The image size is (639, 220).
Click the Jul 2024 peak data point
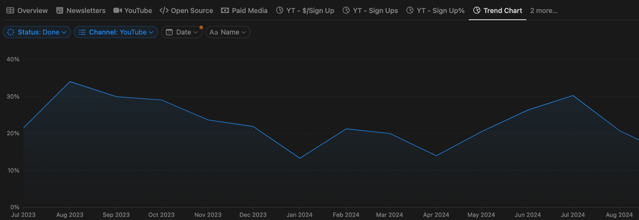pos(573,95)
